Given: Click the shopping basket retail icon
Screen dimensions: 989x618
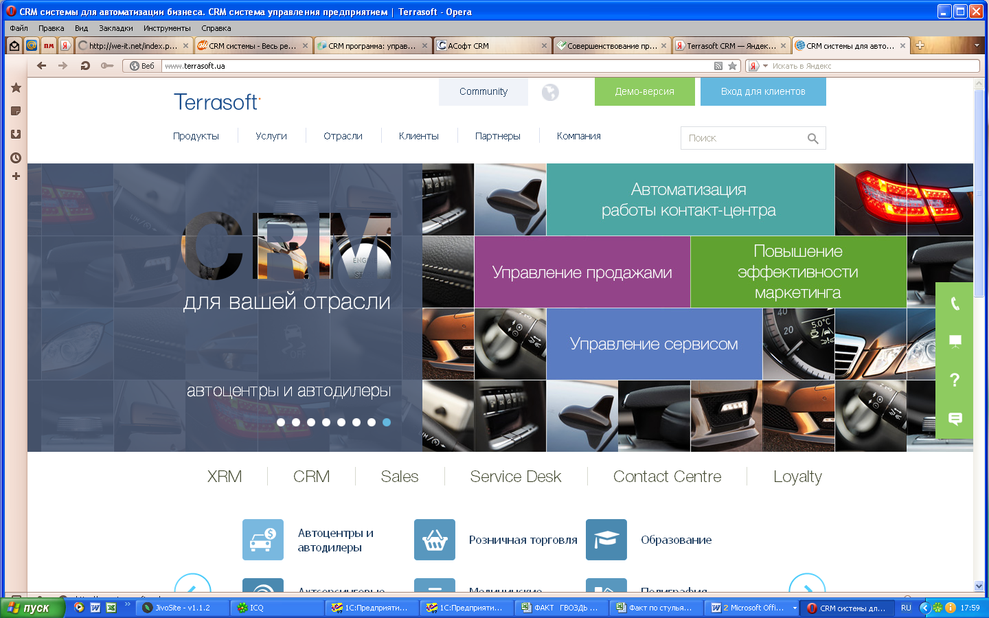Looking at the screenshot, I should [x=435, y=540].
